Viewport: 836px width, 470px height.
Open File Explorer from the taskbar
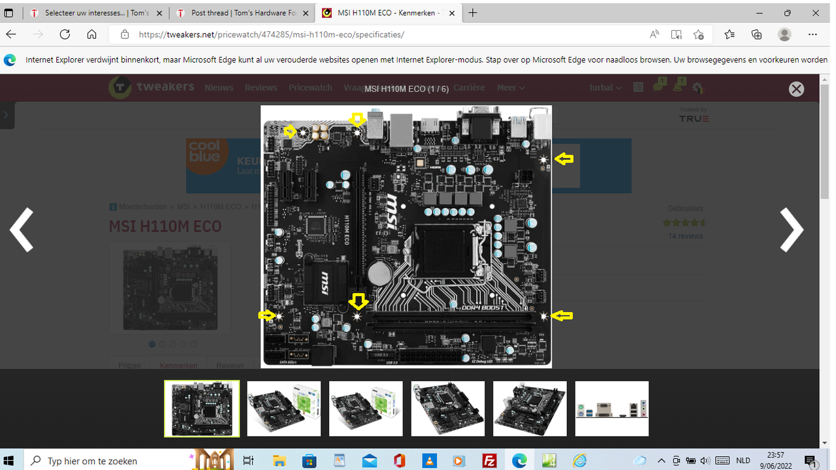coord(279,461)
